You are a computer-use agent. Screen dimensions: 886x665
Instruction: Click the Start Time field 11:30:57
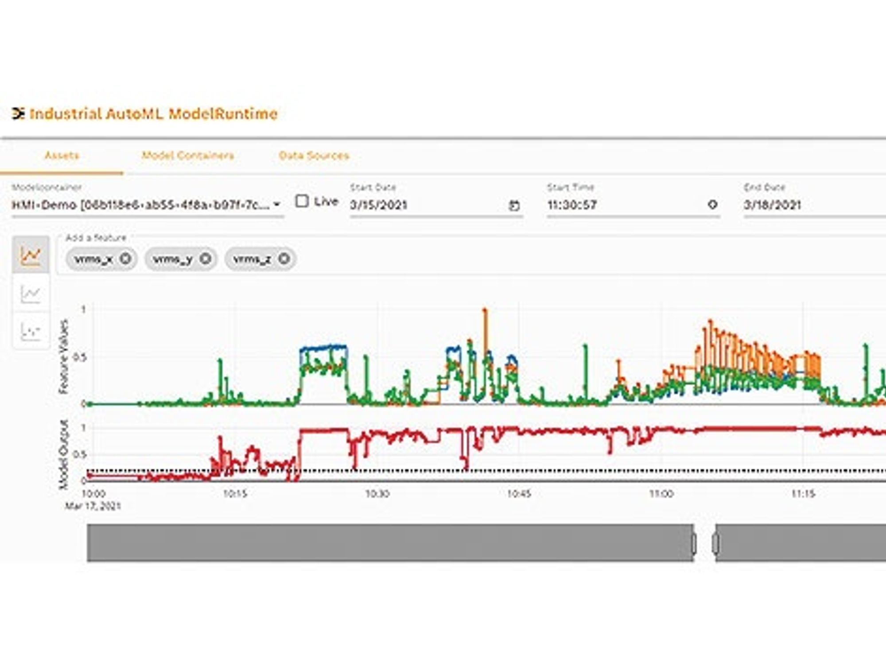(x=633, y=205)
